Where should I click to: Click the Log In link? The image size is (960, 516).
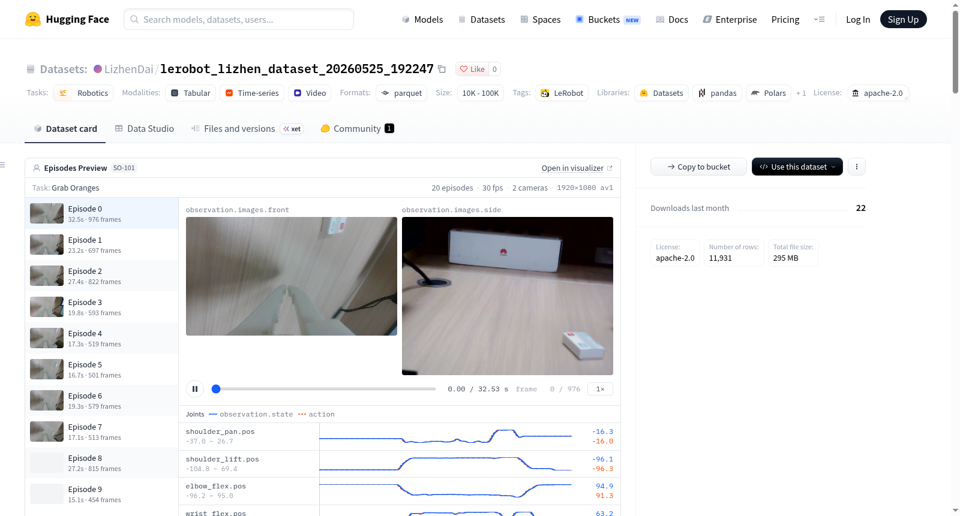(x=858, y=19)
